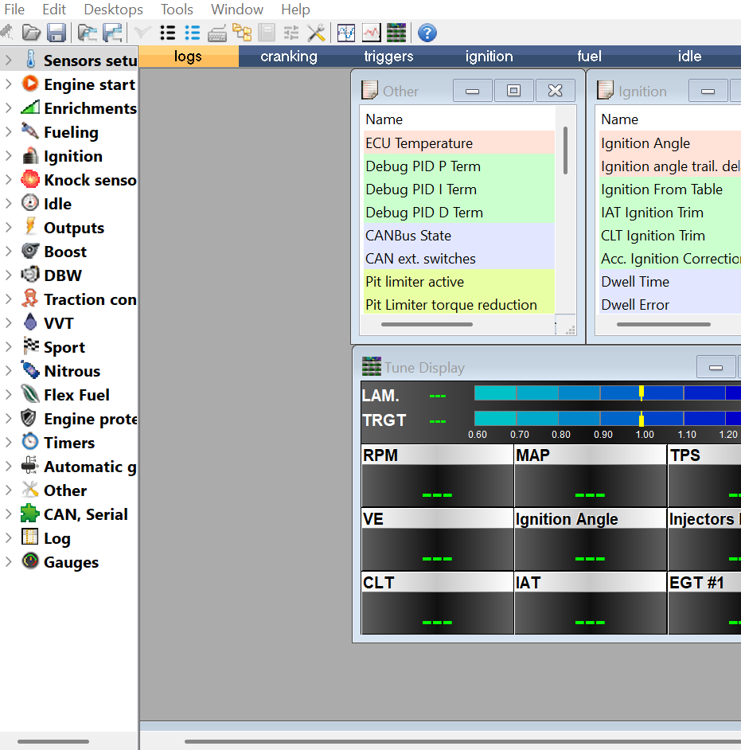Switch to the idle desktop tab
The height and width of the screenshot is (750, 741).
[689, 57]
